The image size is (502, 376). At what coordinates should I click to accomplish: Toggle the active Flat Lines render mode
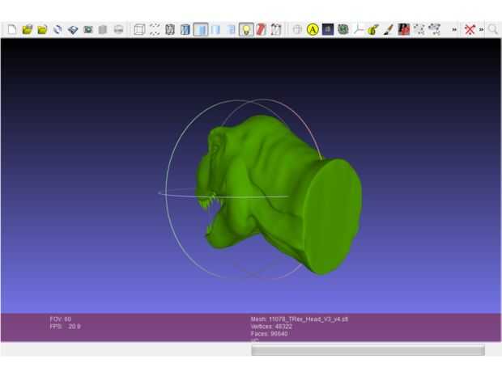pyautogui.click(x=201, y=30)
